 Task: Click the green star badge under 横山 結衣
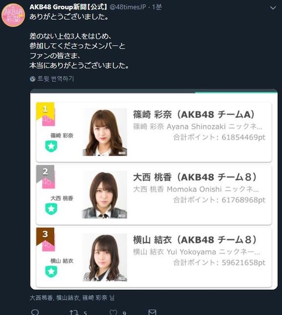51,272
